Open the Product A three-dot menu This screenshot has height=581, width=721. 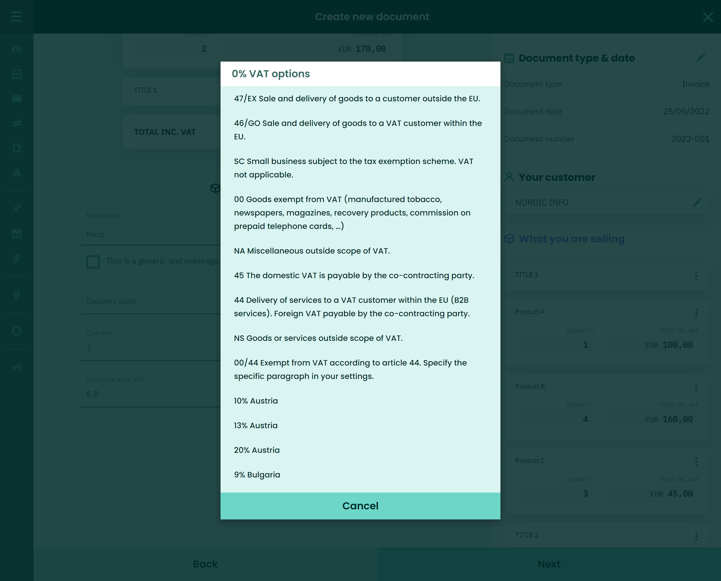[696, 313]
